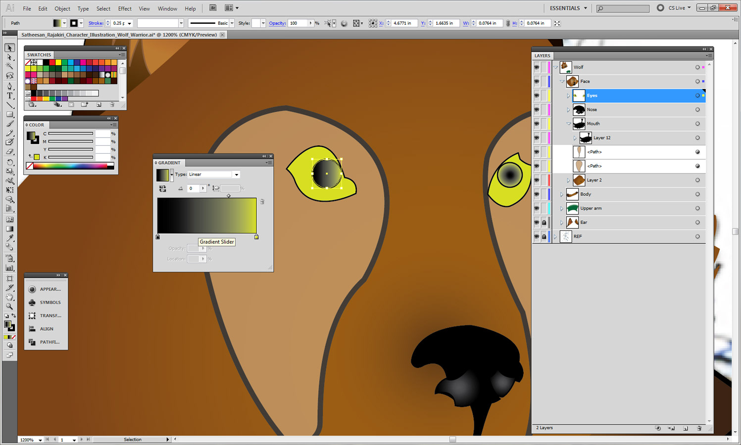Collapse the Face sublayer

pyautogui.click(x=562, y=81)
